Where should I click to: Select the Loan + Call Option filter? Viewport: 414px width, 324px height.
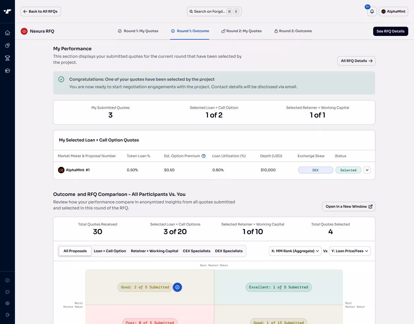pyautogui.click(x=110, y=251)
